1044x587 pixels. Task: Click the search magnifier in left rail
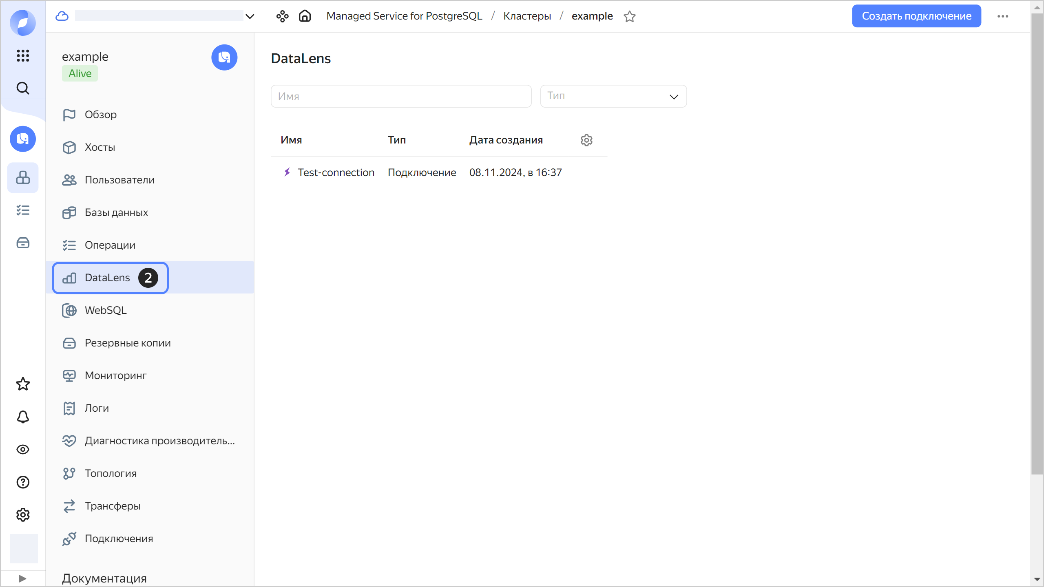tap(23, 88)
